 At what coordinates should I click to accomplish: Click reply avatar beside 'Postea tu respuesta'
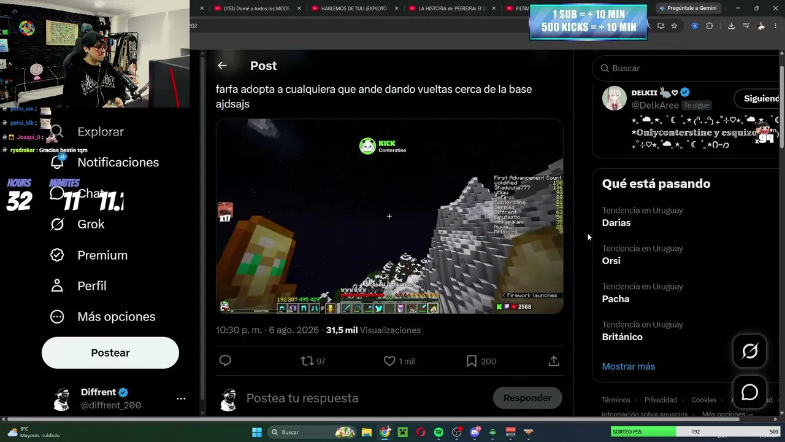[x=228, y=398]
